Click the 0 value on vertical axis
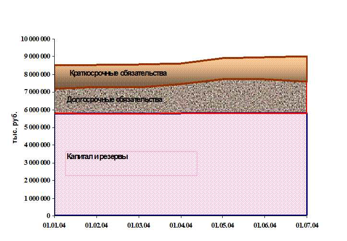The height and width of the screenshot is (241, 347). click(48, 216)
